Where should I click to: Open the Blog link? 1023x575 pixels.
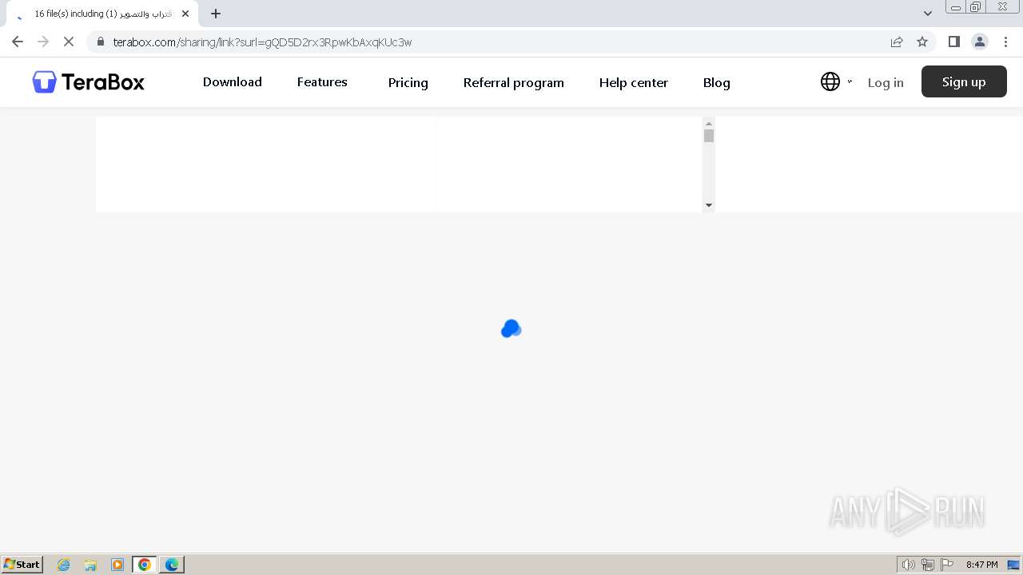click(x=717, y=82)
